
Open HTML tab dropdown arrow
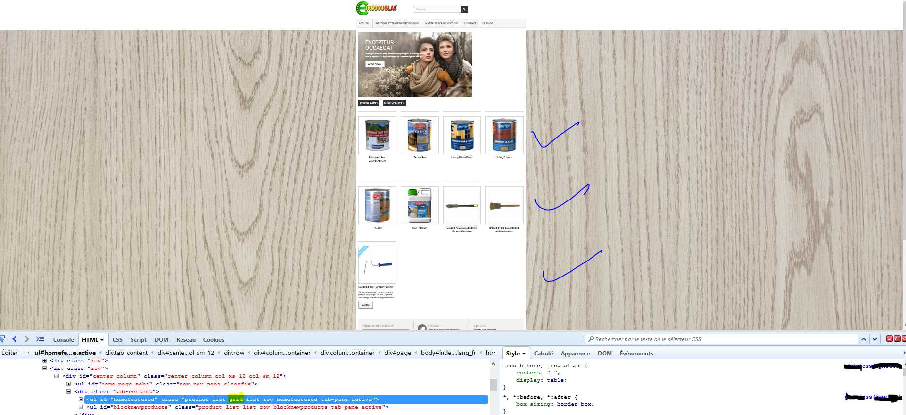(x=102, y=340)
